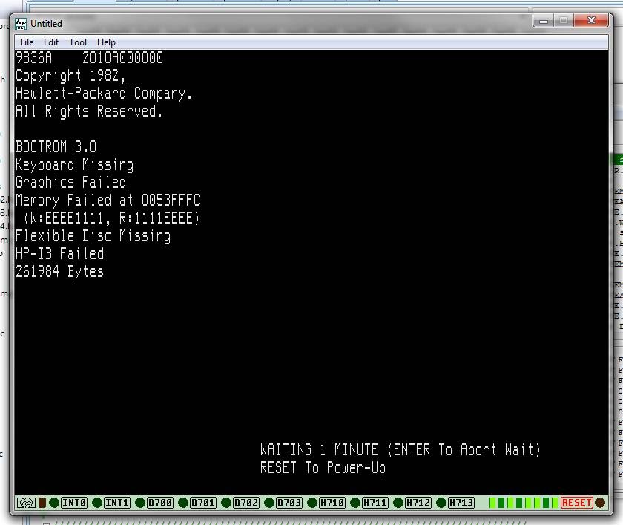The image size is (623, 525).
Task: Click the green LED left of D700
Action: pyautogui.click(x=140, y=503)
